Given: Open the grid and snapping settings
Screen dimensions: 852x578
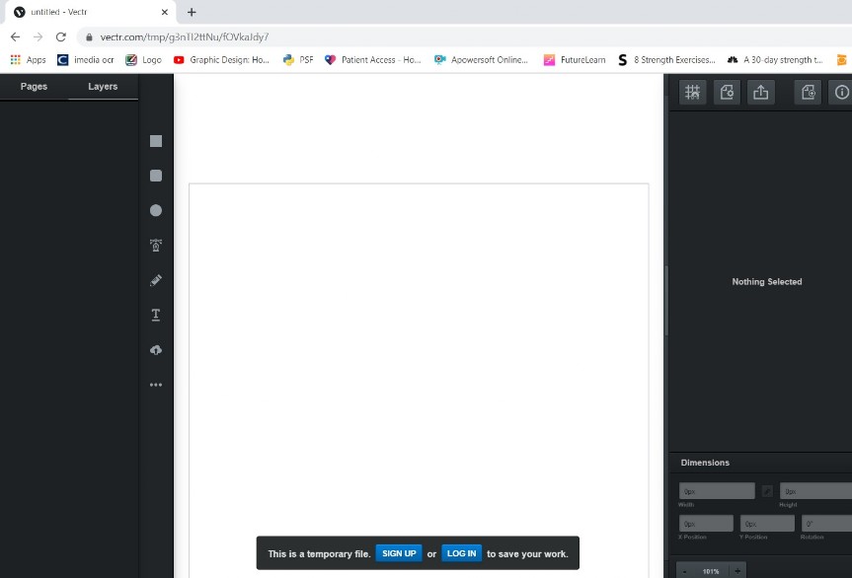Looking at the screenshot, I should (693, 93).
